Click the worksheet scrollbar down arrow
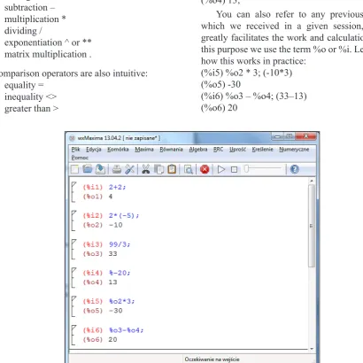 [312, 349]
